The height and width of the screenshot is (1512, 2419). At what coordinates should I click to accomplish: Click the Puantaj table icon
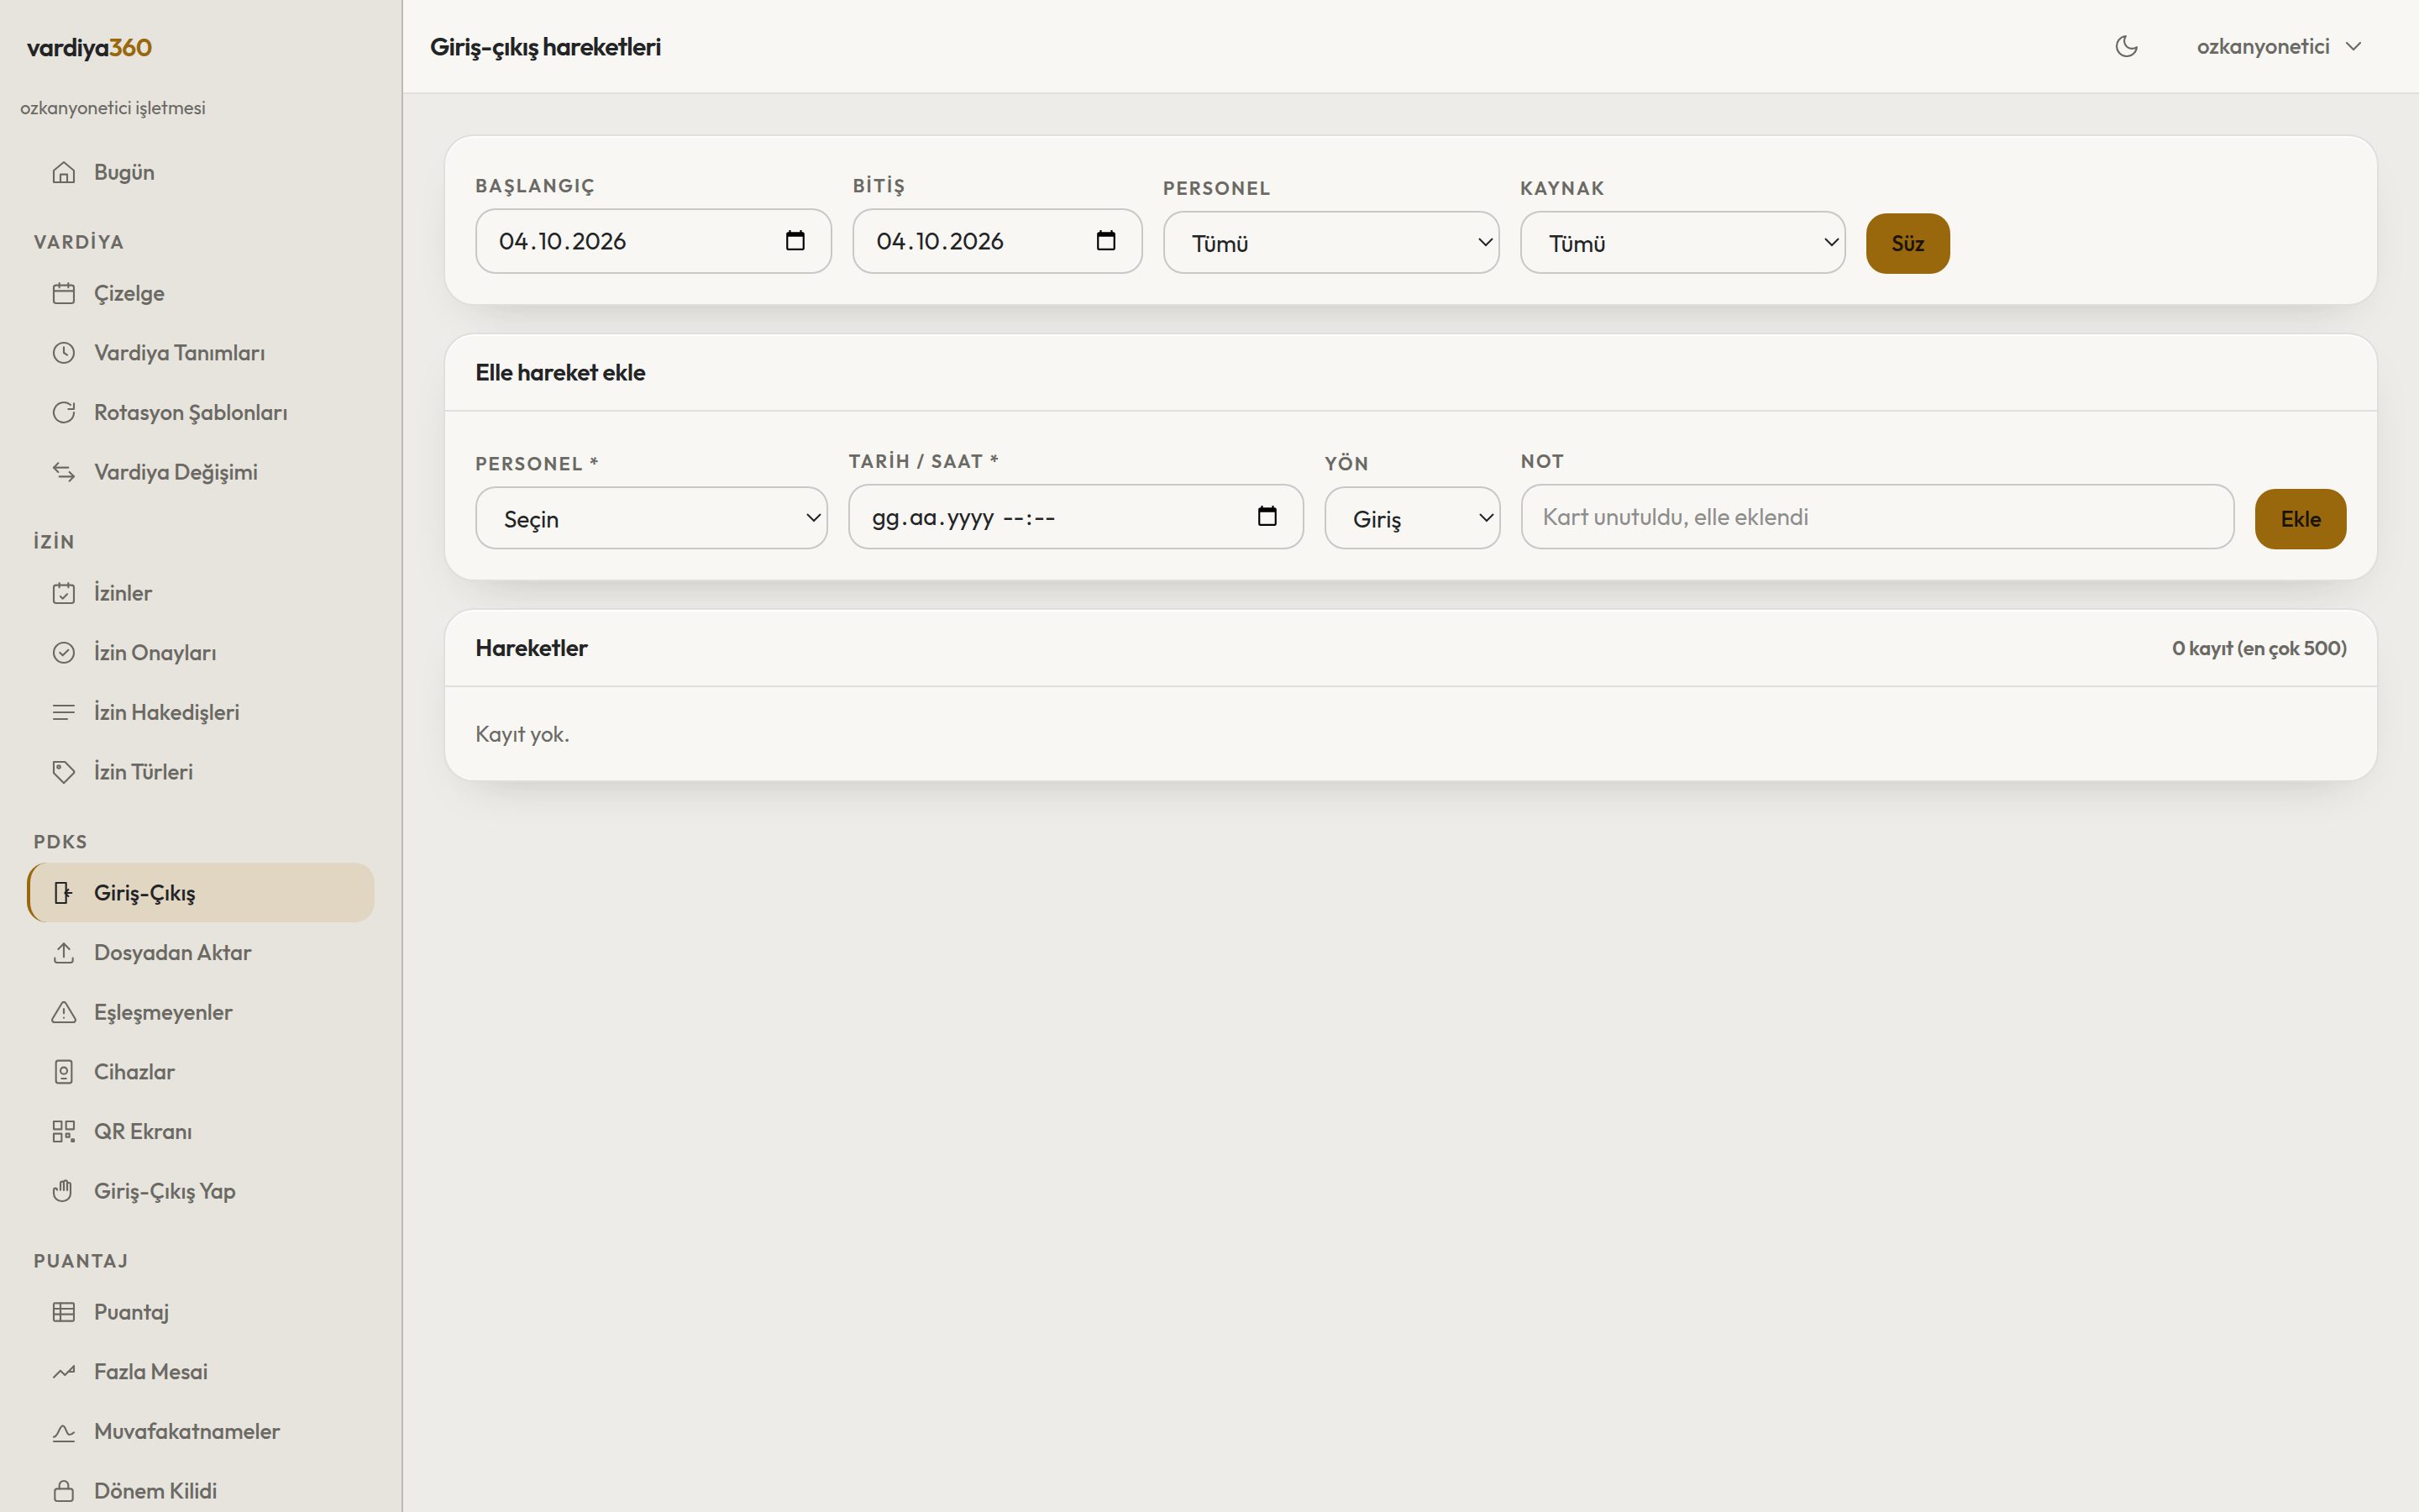click(64, 1312)
